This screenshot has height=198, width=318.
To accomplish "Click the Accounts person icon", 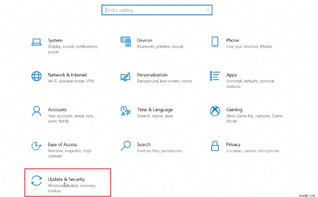I will coord(37,111).
